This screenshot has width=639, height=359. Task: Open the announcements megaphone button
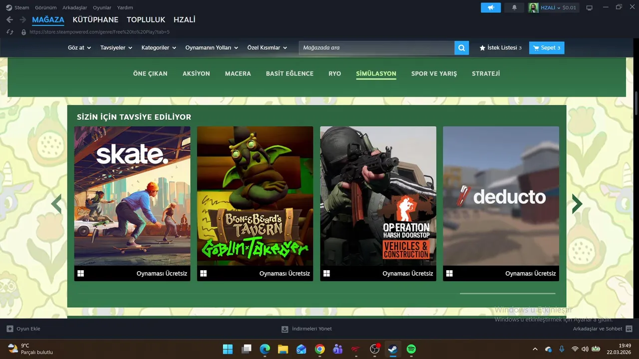(491, 7)
